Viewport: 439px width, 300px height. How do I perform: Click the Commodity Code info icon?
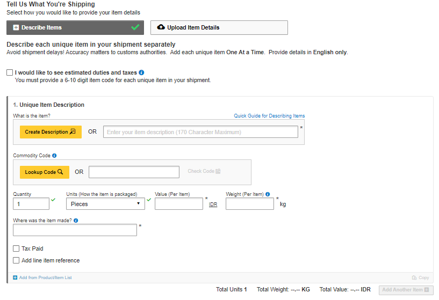(x=54, y=156)
